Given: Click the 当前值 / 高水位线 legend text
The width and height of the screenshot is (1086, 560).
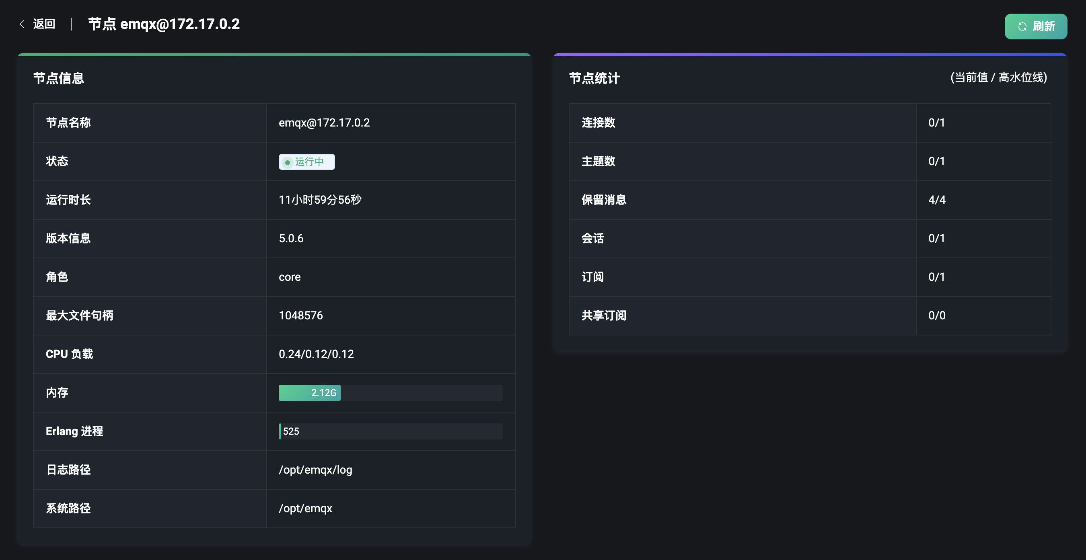Looking at the screenshot, I should (998, 78).
